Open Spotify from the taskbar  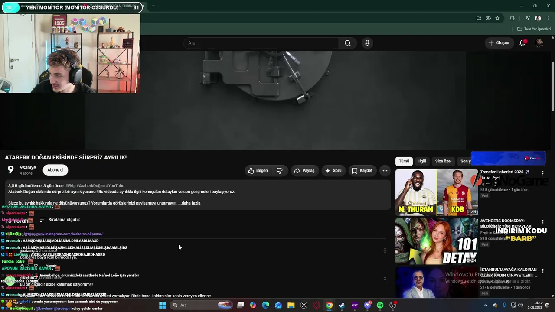click(x=380, y=305)
